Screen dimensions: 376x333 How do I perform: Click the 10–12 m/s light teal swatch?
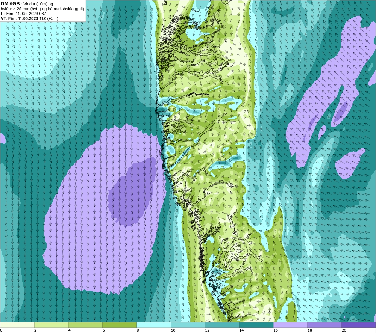click(188, 325)
